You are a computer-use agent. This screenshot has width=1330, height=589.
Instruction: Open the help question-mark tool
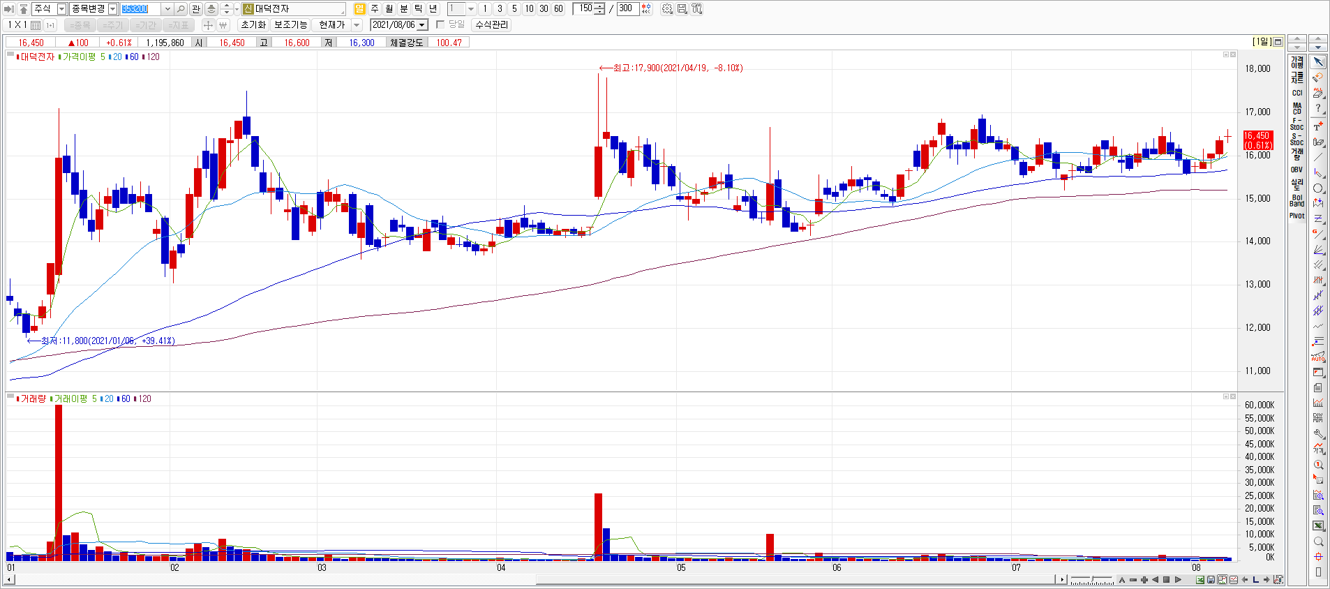point(1318,108)
